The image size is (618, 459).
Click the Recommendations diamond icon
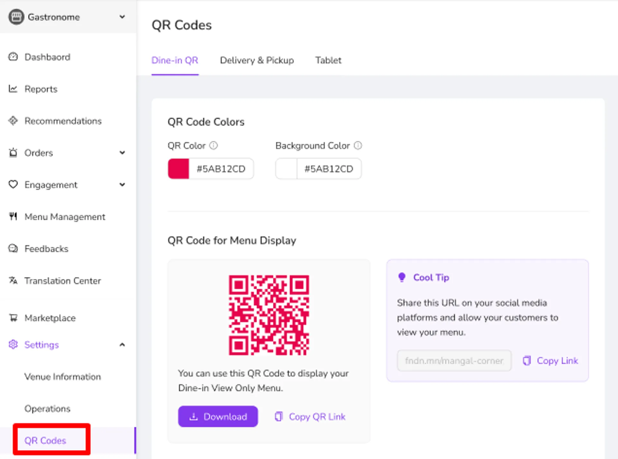[13, 121]
